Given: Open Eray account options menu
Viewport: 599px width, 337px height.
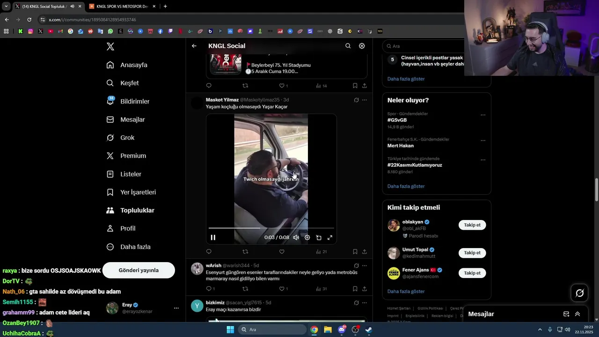Looking at the screenshot, I should (x=176, y=308).
